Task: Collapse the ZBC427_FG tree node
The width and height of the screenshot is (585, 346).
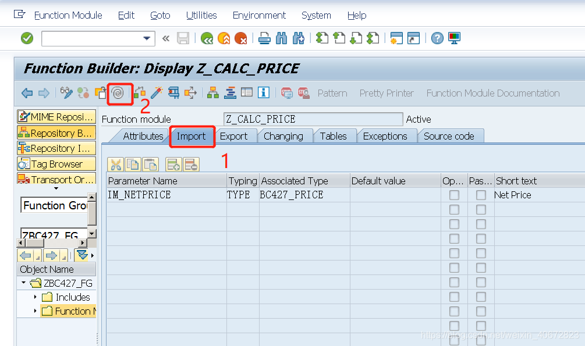Action: click(23, 283)
